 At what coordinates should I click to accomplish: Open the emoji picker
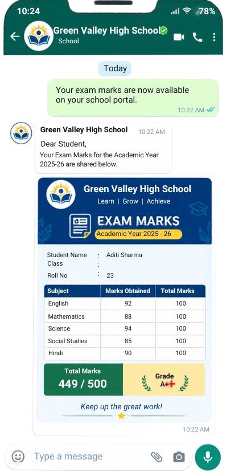coord(18,457)
